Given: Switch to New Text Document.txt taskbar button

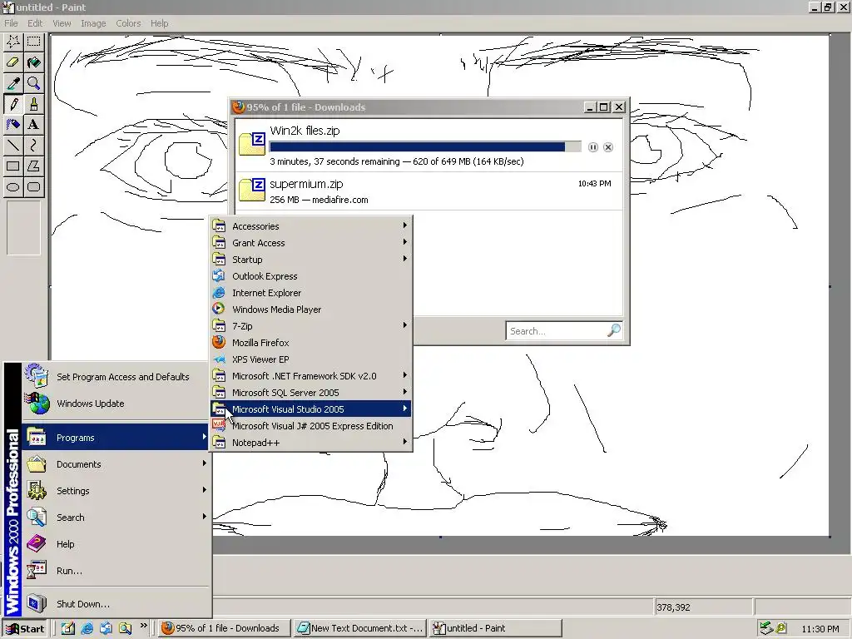Looking at the screenshot, I should coord(359,629).
